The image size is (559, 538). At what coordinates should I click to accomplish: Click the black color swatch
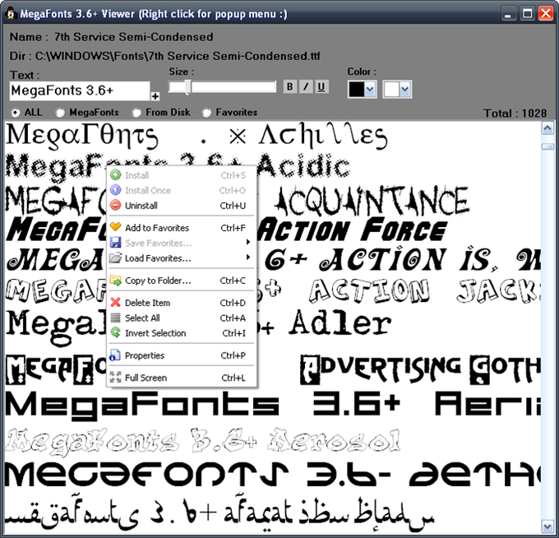[x=357, y=89]
